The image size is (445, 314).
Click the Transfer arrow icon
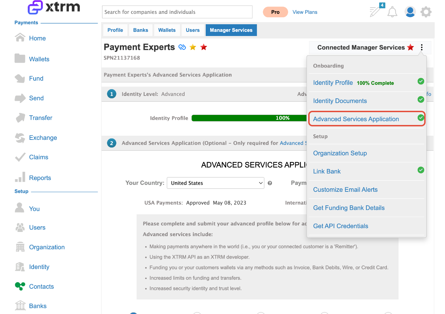[20, 118]
